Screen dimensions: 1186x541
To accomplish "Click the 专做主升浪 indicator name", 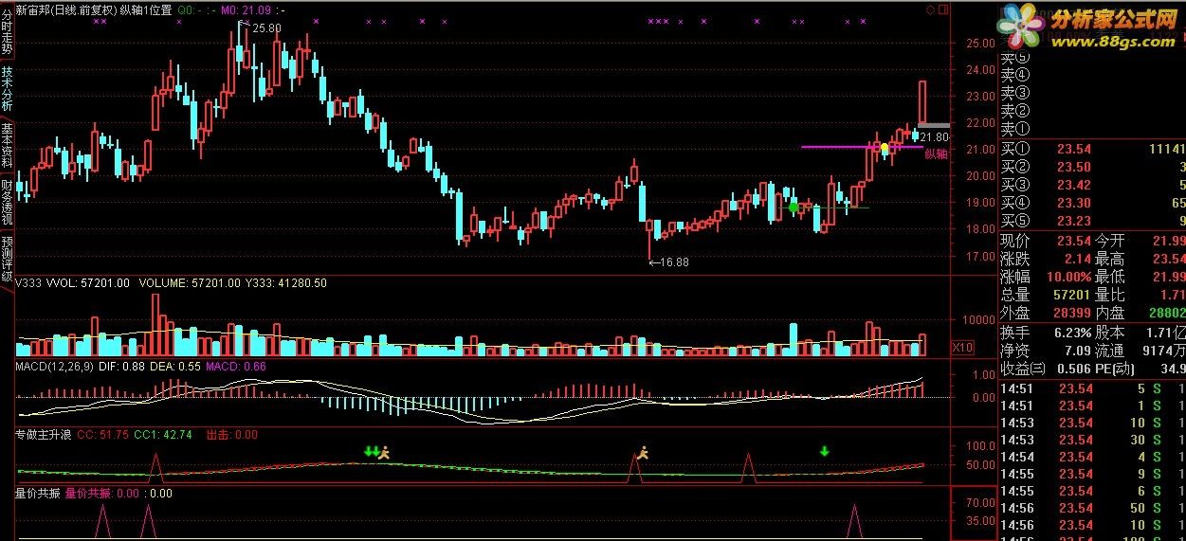I will [44, 435].
